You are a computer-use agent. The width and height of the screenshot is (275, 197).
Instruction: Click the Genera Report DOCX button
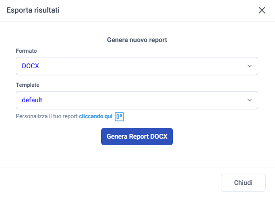tap(137, 136)
